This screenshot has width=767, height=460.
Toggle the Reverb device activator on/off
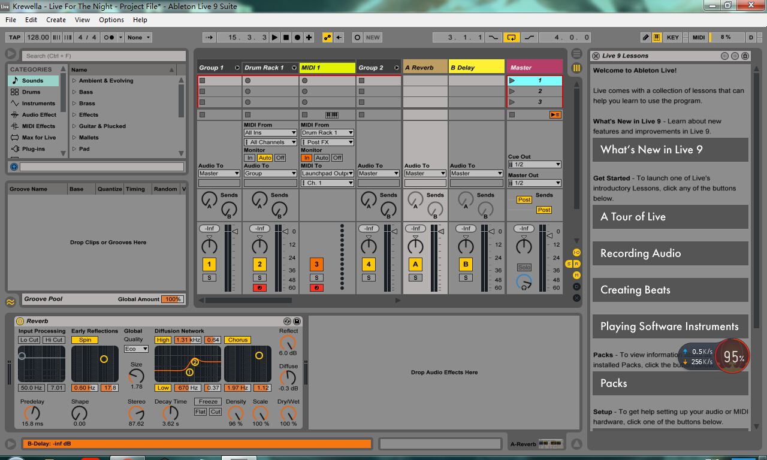tap(20, 322)
